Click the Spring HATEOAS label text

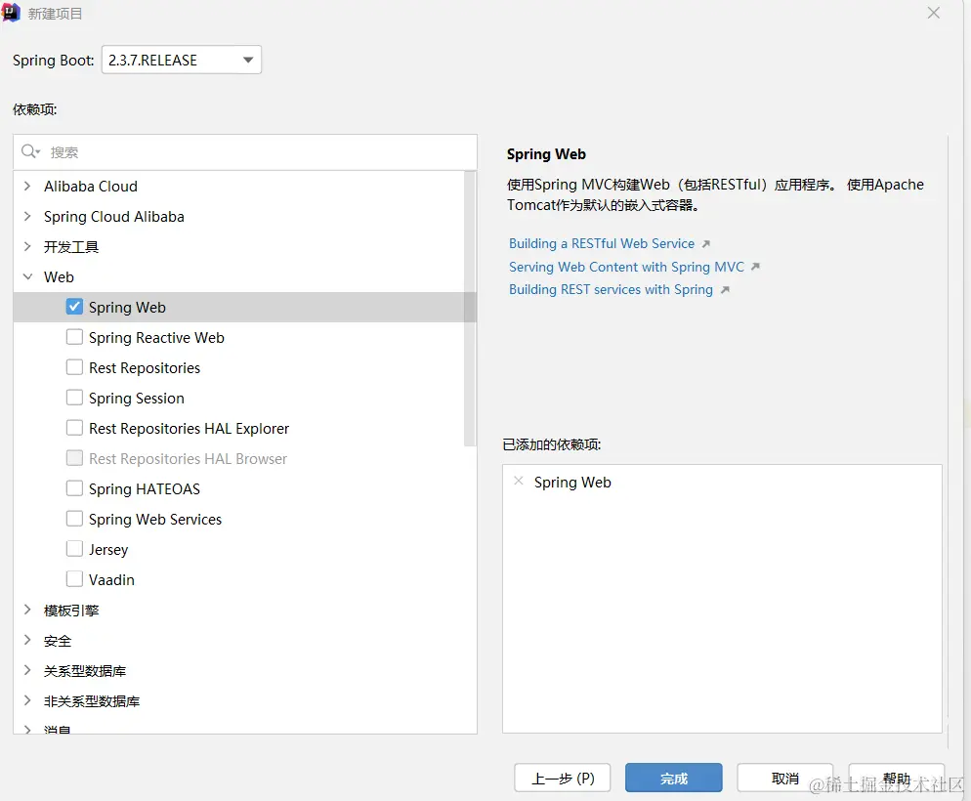(x=145, y=489)
